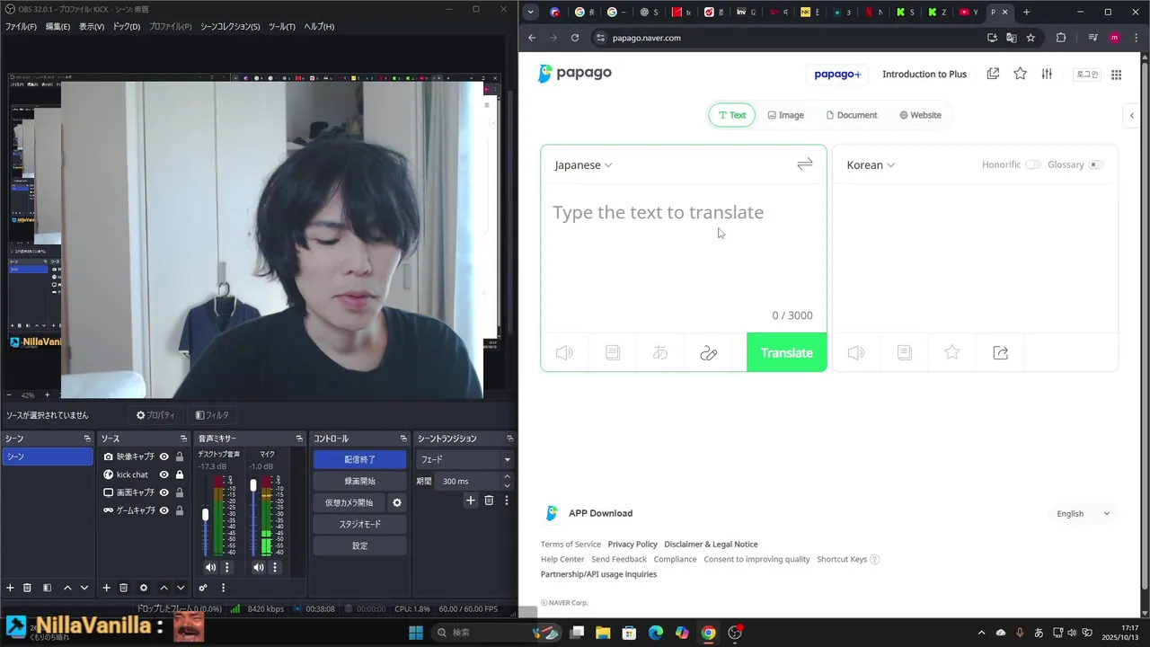Open source properties gear in OBS sources panel
Screen dimensions: 1150x647
point(144,588)
